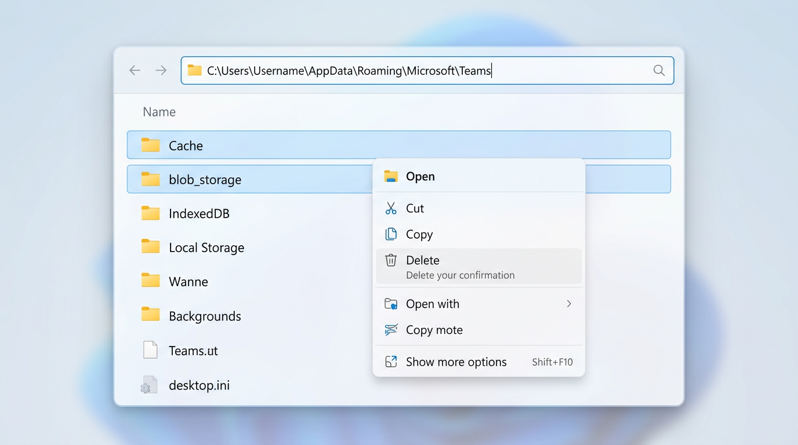Click the forward navigation arrow

coord(161,70)
